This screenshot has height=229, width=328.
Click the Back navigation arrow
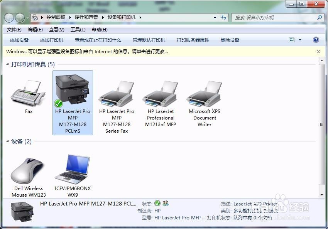click(x=9, y=18)
